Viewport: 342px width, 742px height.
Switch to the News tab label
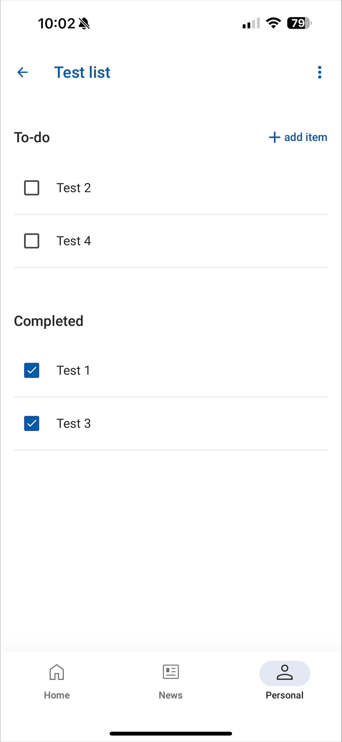(x=171, y=695)
